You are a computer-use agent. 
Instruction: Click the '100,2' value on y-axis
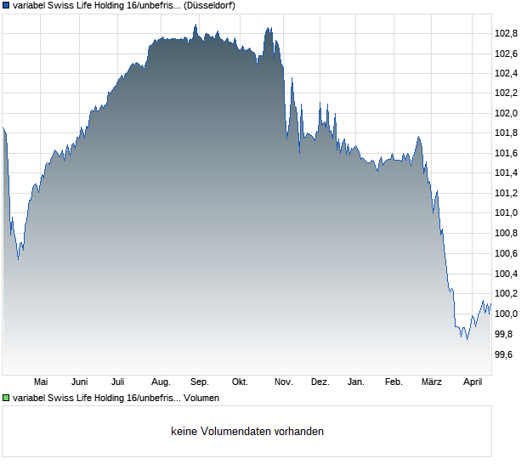click(506, 294)
